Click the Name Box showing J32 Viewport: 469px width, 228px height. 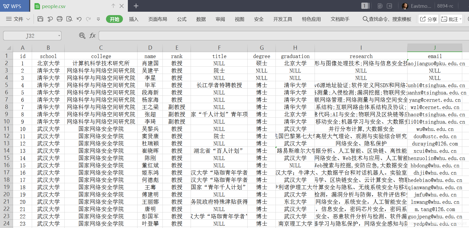click(x=30, y=36)
